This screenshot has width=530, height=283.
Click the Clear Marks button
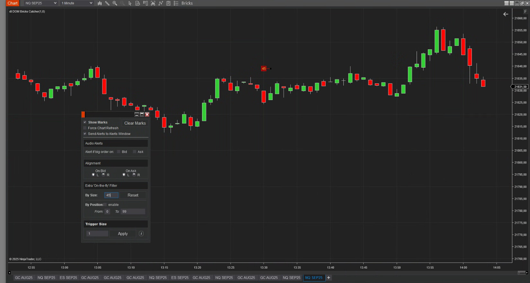[x=135, y=123]
